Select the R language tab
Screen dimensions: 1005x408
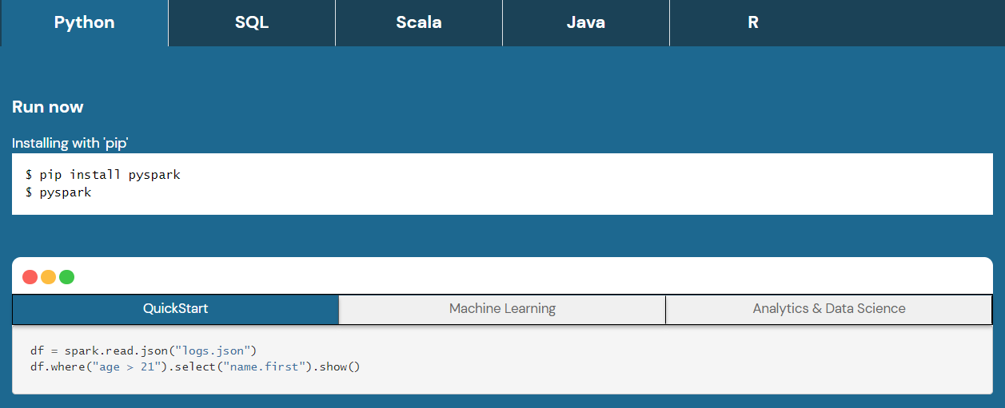tap(752, 22)
